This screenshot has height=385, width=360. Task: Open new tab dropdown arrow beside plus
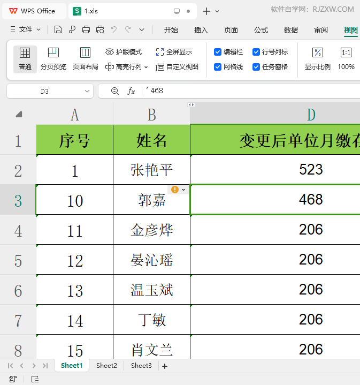217,11
